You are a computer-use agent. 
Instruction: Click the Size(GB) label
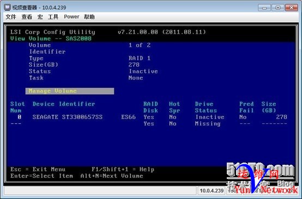coord(43,65)
